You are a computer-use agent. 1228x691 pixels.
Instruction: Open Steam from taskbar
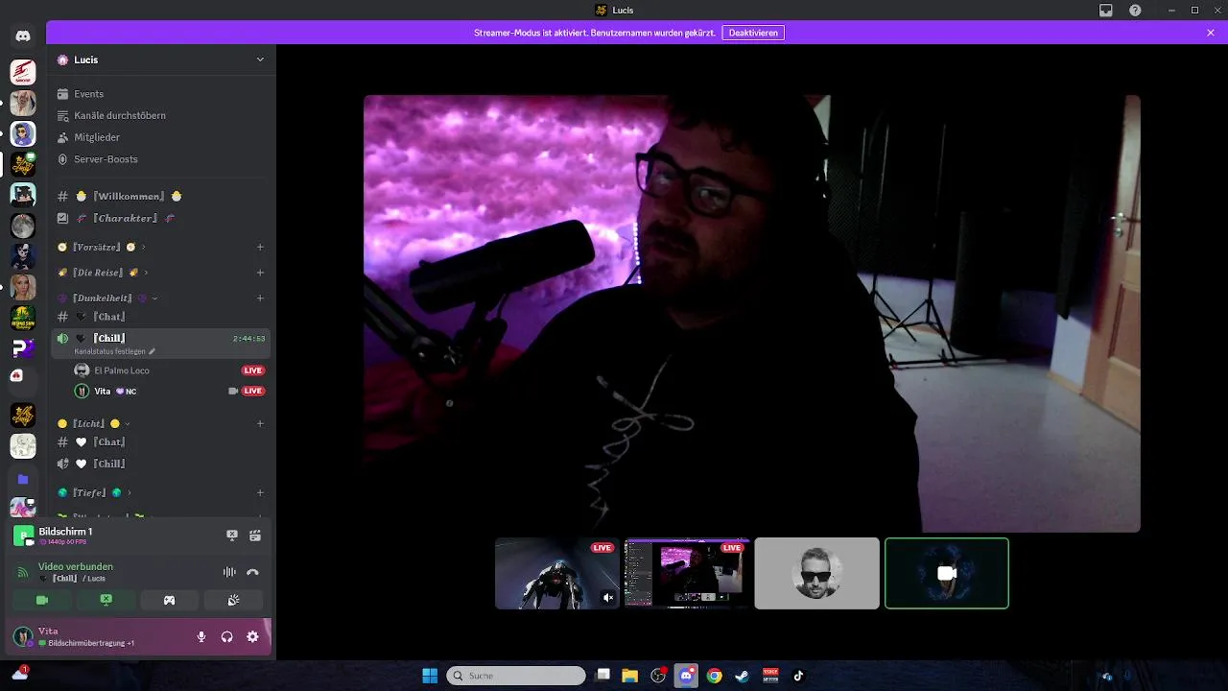[742, 676]
